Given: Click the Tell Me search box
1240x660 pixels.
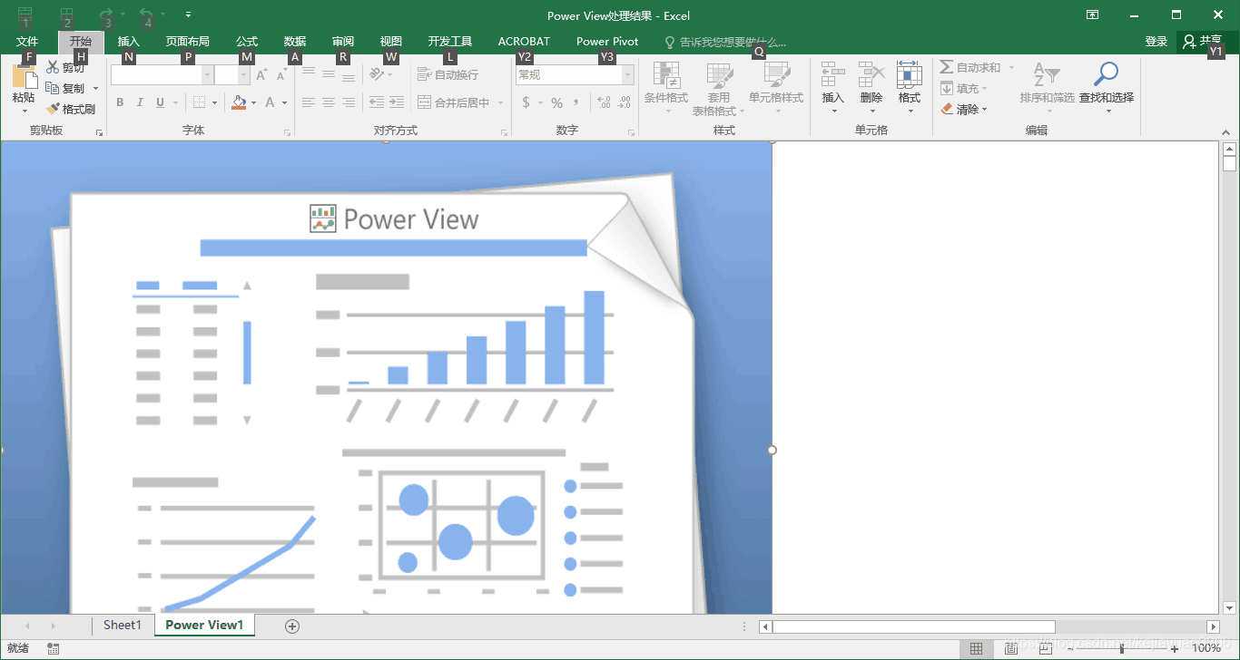Looking at the screenshot, I should 726,42.
